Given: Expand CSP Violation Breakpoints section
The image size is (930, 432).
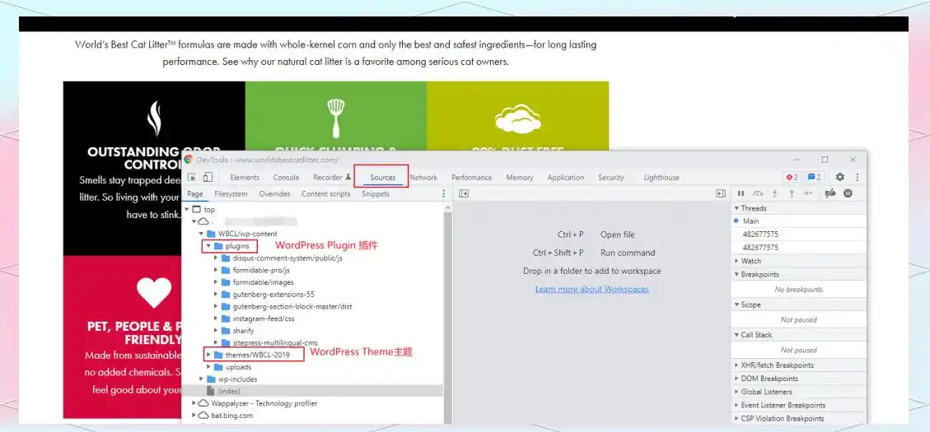Looking at the screenshot, I should pos(798,418).
